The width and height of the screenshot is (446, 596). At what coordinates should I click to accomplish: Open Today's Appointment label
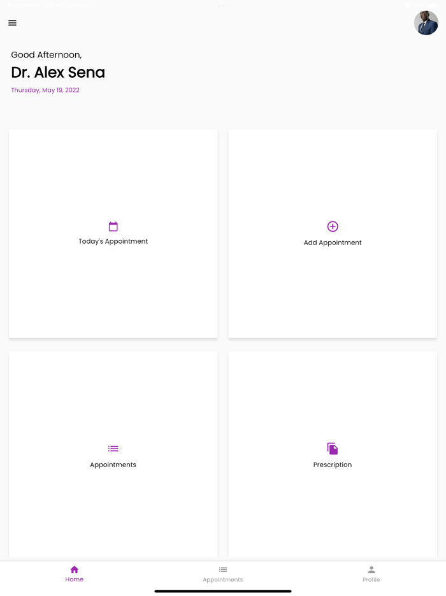click(113, 241)
